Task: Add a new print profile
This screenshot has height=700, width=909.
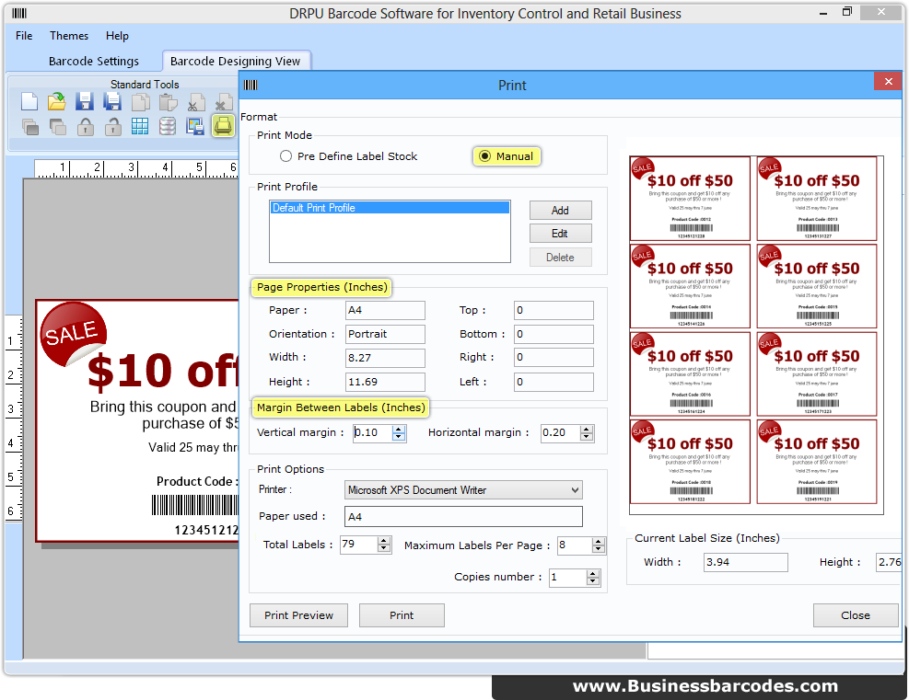Action: (560, 210)
